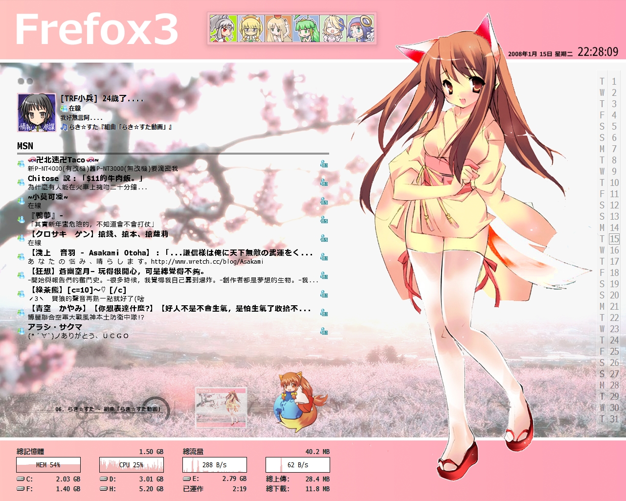626x501 pixels.
Task: Click the MEM 54% usage meter
Action: (x=48, y=465)
